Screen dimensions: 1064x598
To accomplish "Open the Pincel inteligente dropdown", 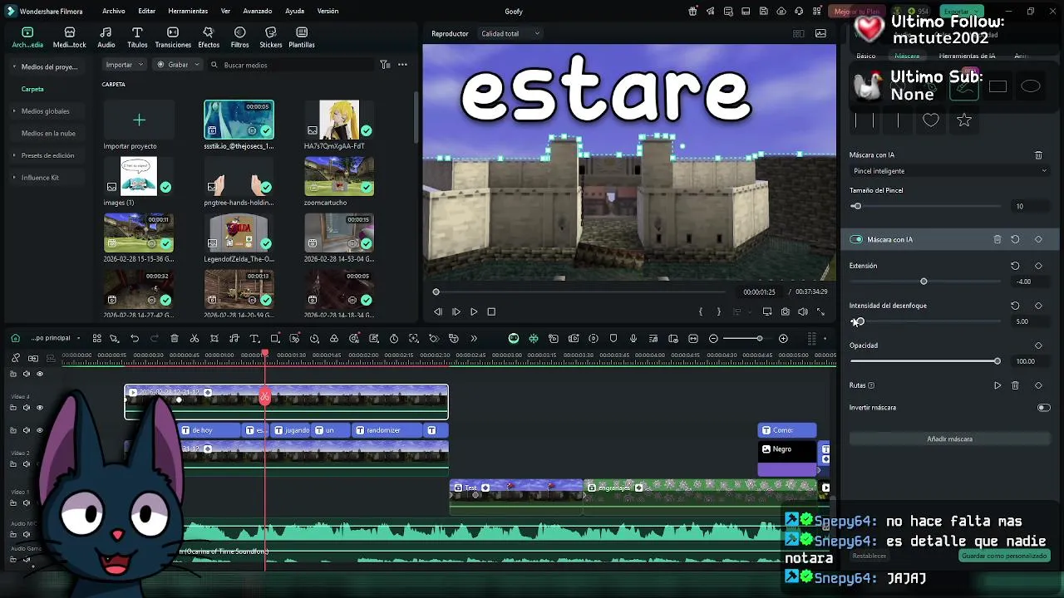I will pyautogui.click(x=949, y=171).
